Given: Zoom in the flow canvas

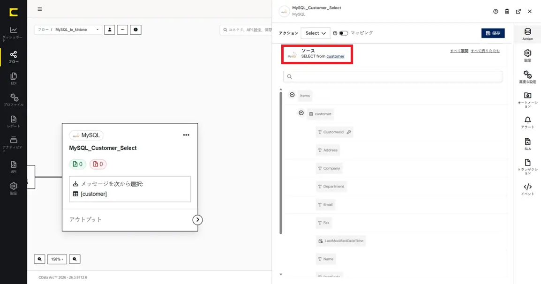Looking at the screenshot, I should 75,259.
